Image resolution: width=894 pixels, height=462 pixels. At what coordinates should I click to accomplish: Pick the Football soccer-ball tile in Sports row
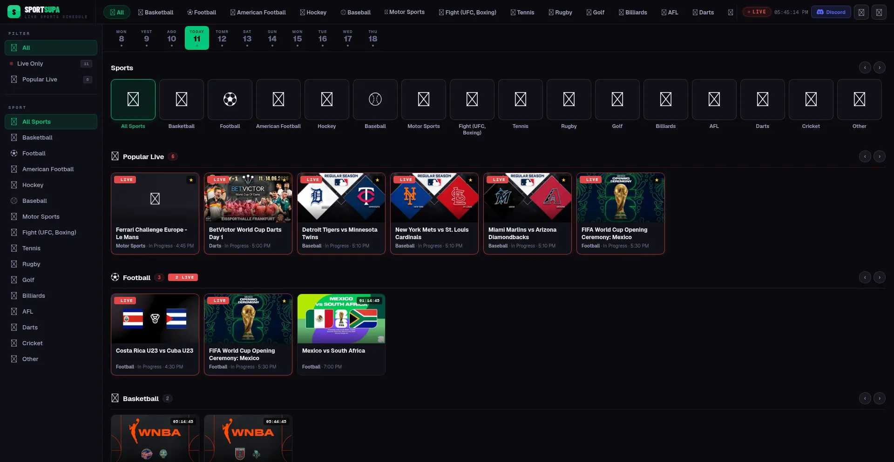230,100
